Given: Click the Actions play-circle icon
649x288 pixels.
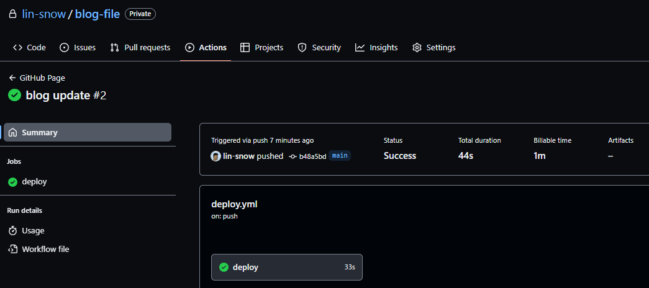Looking at the screenshot, I should point(189,48).
